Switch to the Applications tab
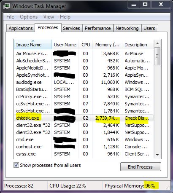This screenshot has width=173, height=193. pos(21,28)
